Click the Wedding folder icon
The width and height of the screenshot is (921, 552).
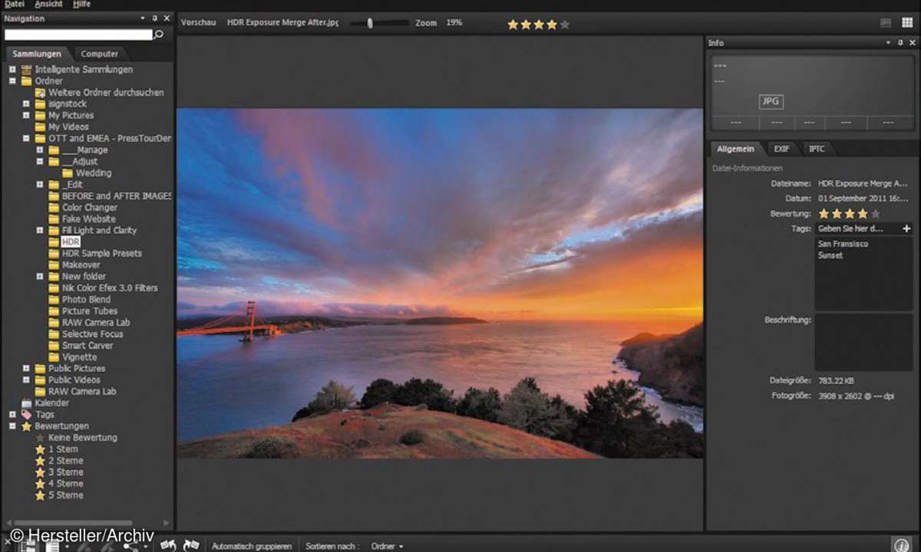click(x=68, y=173)
